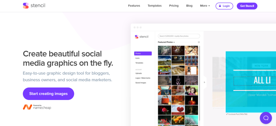Click the Stencil logo inside the app preview
Viewport: 276px width, 126px height.
point(141,37)
